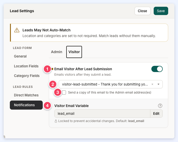Screen dimensions: 178x142
Task: Toggle Email Visitor After Lead Submission switch
Action: [x=157, y=69]
